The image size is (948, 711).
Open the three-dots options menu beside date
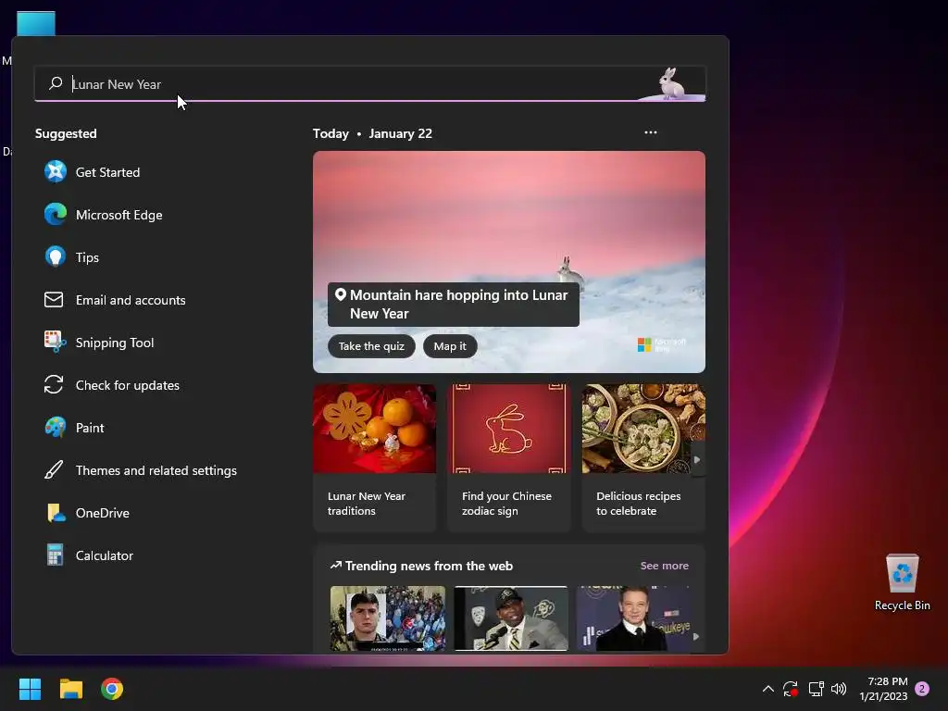[x=651, y=132]
